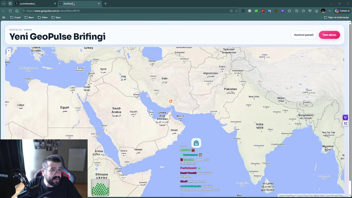
Task: Click the first bookmarks bar icon
Action: [x=4, y=17]
